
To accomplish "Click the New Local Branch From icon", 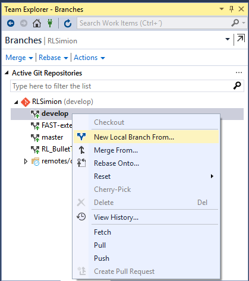I will [81, 137].
